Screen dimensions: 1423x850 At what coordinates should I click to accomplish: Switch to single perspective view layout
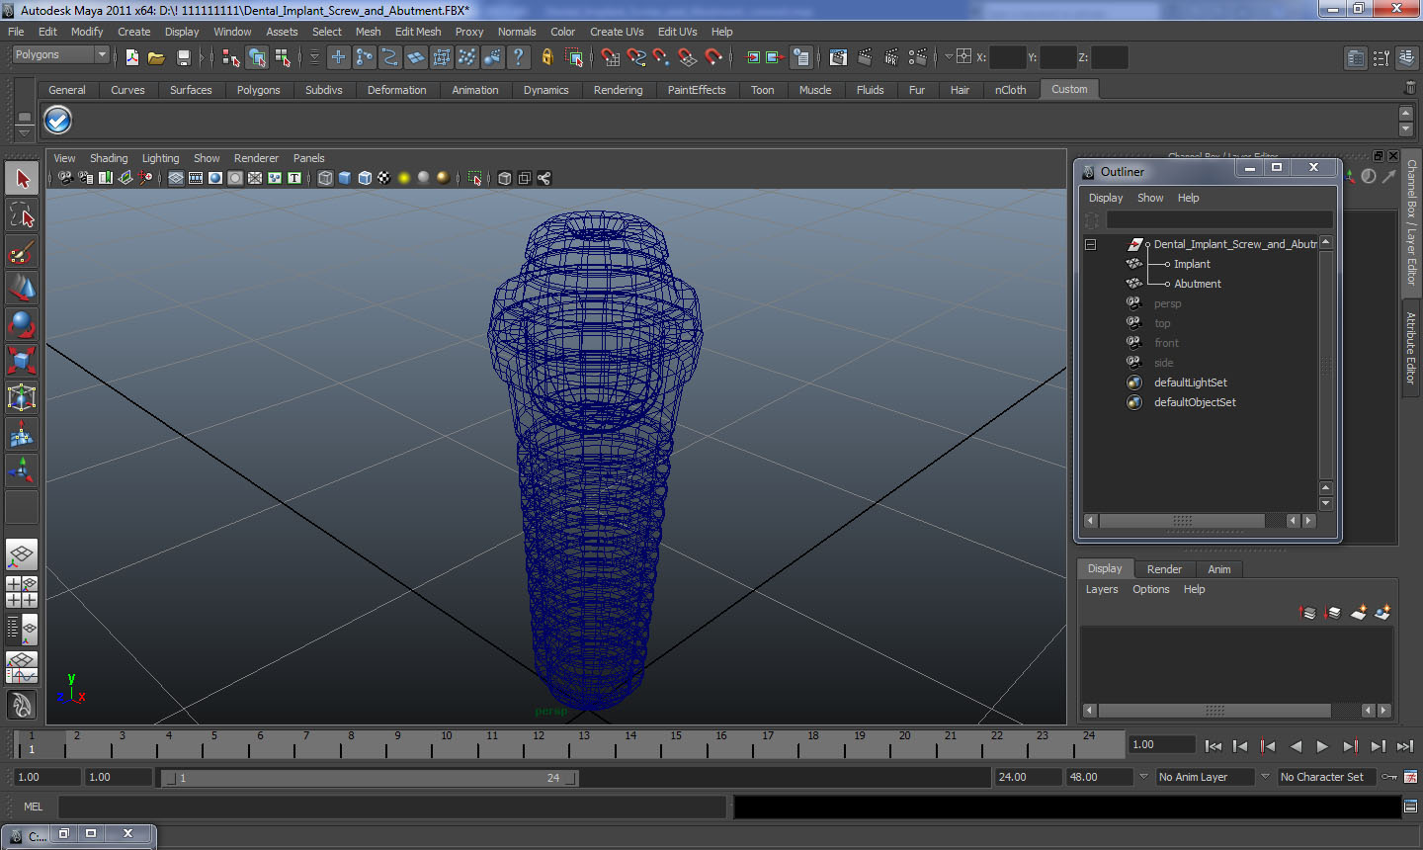(x=22, y=554)
